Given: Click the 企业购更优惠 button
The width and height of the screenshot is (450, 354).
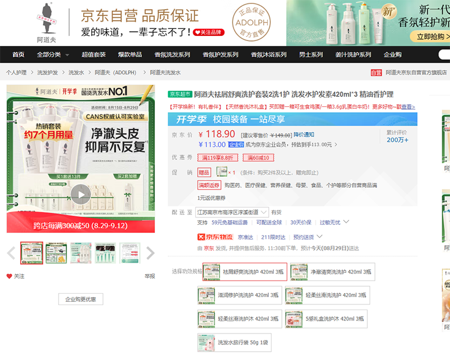Looking at the screenshot, I should [81, 299].
